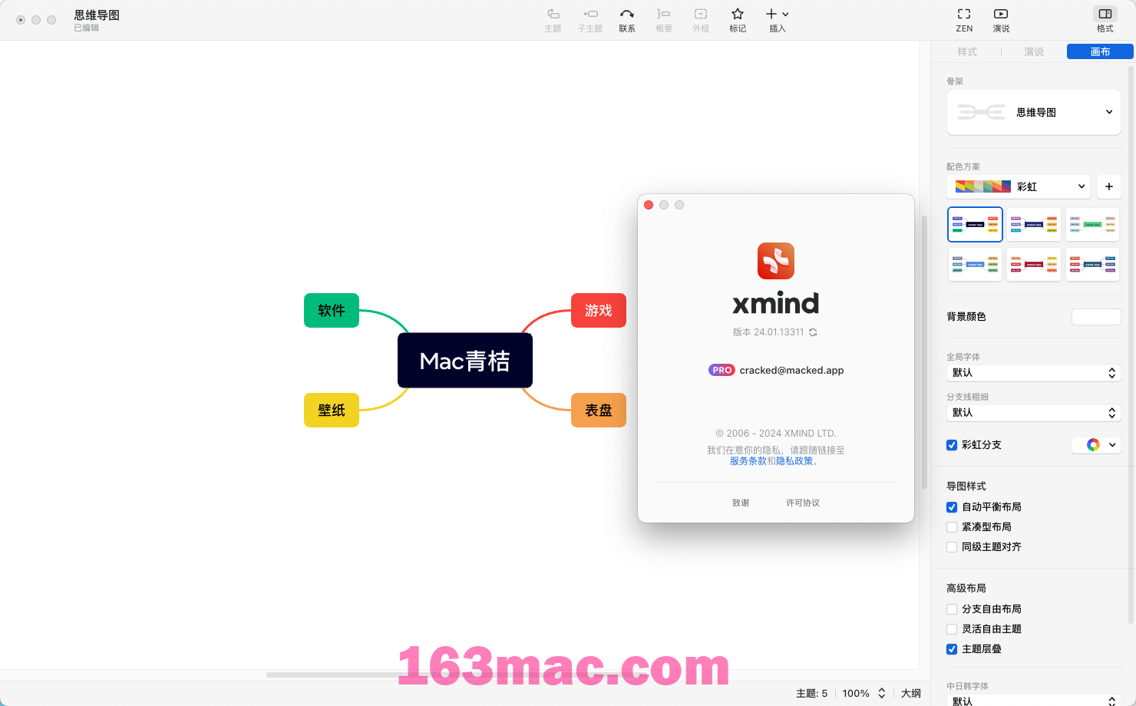Click the Topic (主题) toolbar icon

coord(553,14)
